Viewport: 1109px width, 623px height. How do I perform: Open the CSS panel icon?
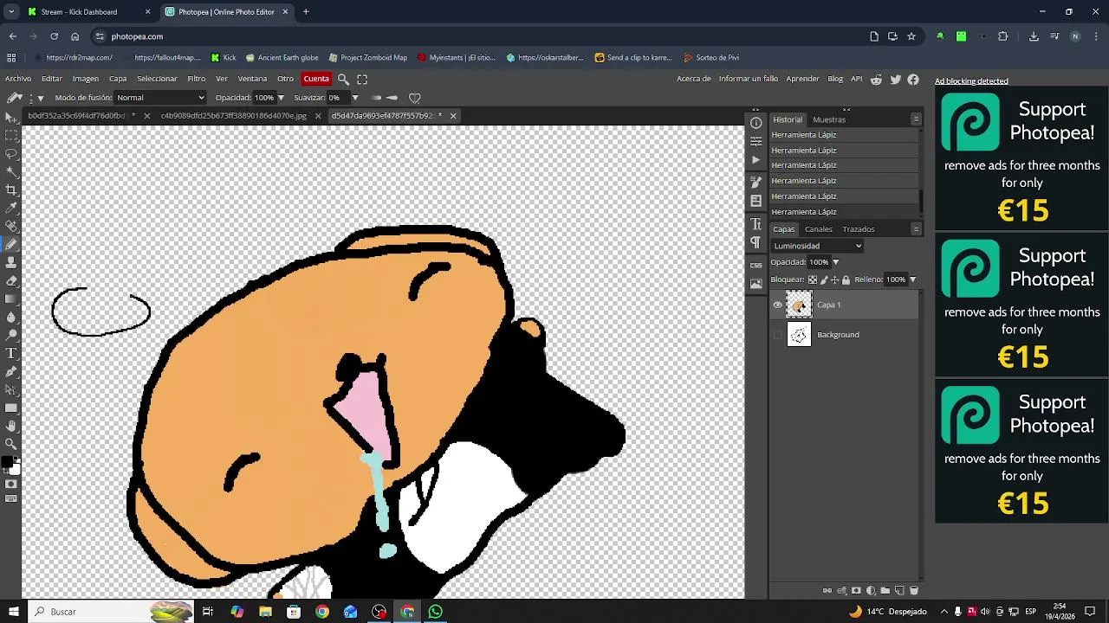pyautogui.click(x=756, y=265)
